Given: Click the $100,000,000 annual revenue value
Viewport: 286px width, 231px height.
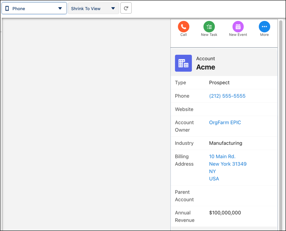Looking at the screenshot, I should coord(225,213).
